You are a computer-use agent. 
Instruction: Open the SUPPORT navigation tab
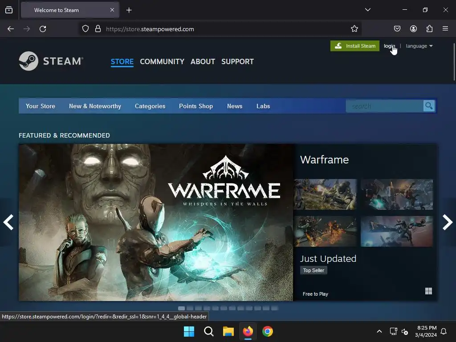click(x=238, y=61)
